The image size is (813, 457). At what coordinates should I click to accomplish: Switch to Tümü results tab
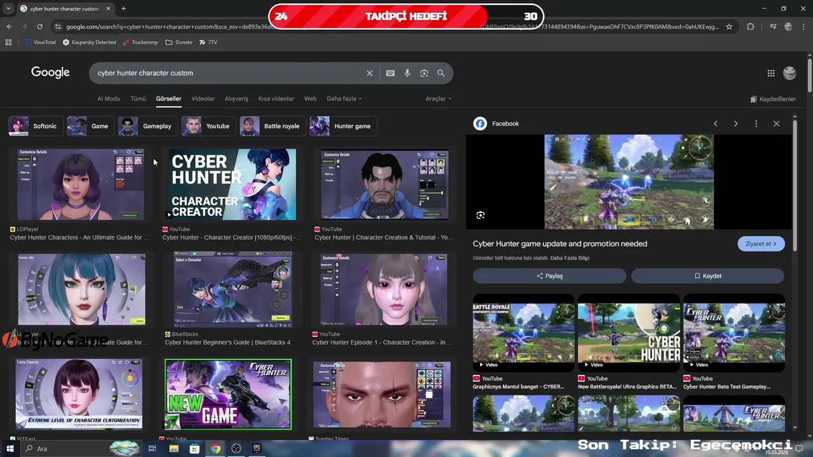click(x=138, y=99)
